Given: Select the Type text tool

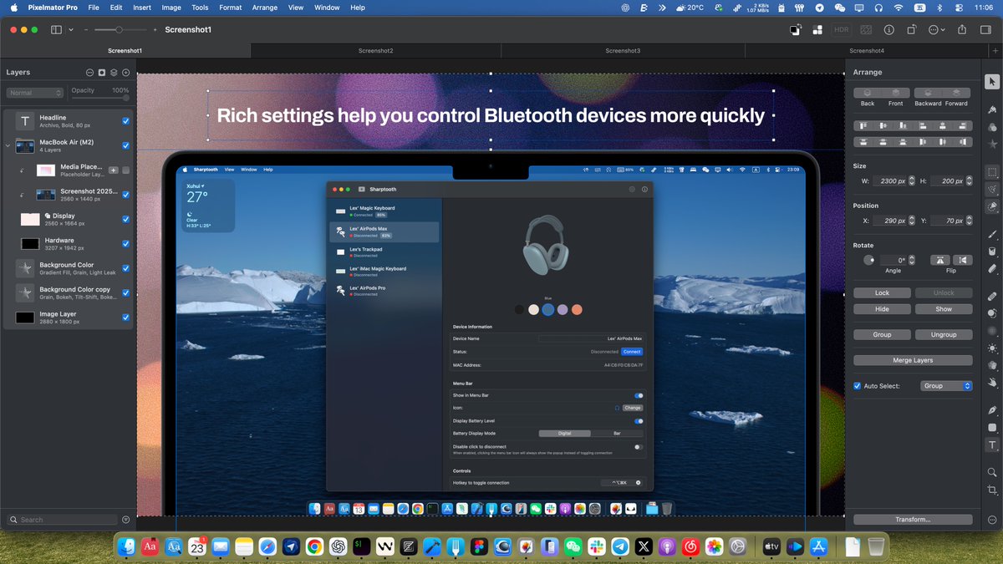Looking at the screenshot, I should (x=992, y=445).
